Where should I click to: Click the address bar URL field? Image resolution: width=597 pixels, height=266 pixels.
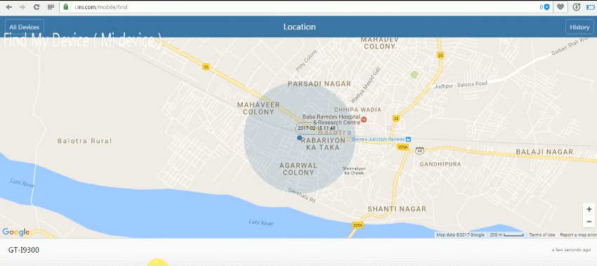point(305,7)
